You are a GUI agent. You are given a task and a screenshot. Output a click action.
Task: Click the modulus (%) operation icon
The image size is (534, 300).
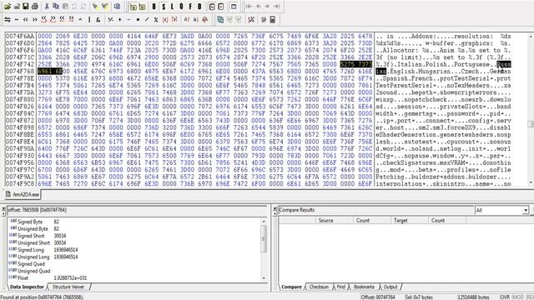156,20
